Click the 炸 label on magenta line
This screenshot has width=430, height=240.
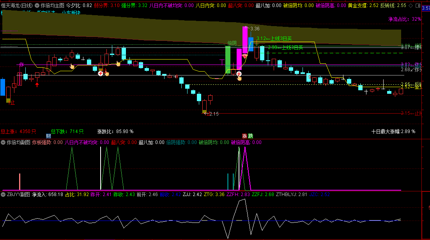point(21,65)
